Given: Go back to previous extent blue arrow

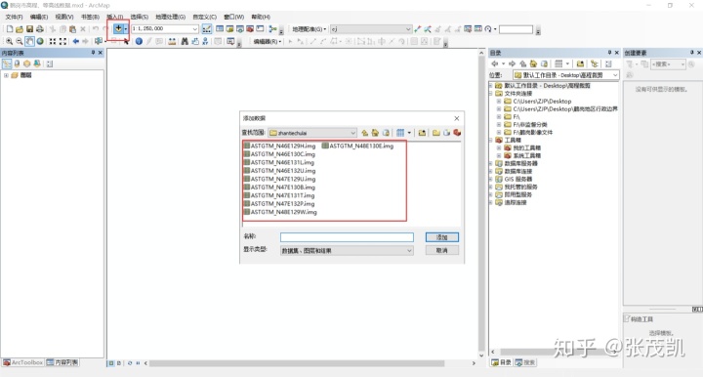Looking at the screenshot, I should tap(76, 41).
